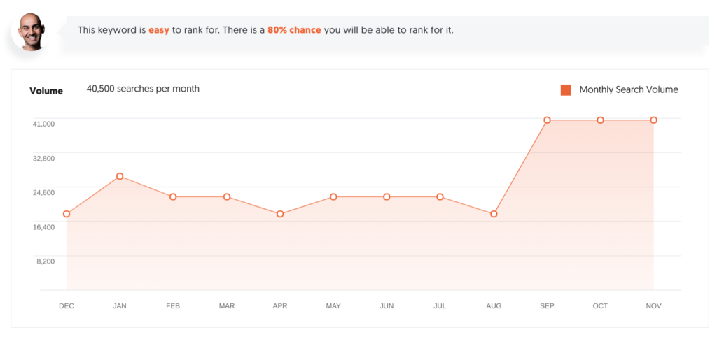
Task: Select the JUN data point marker
Action: (387, 197)
